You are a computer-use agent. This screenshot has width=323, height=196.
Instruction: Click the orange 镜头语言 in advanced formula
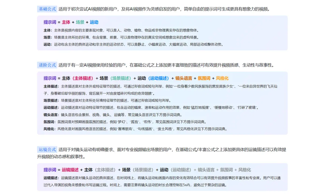[184, 78]
